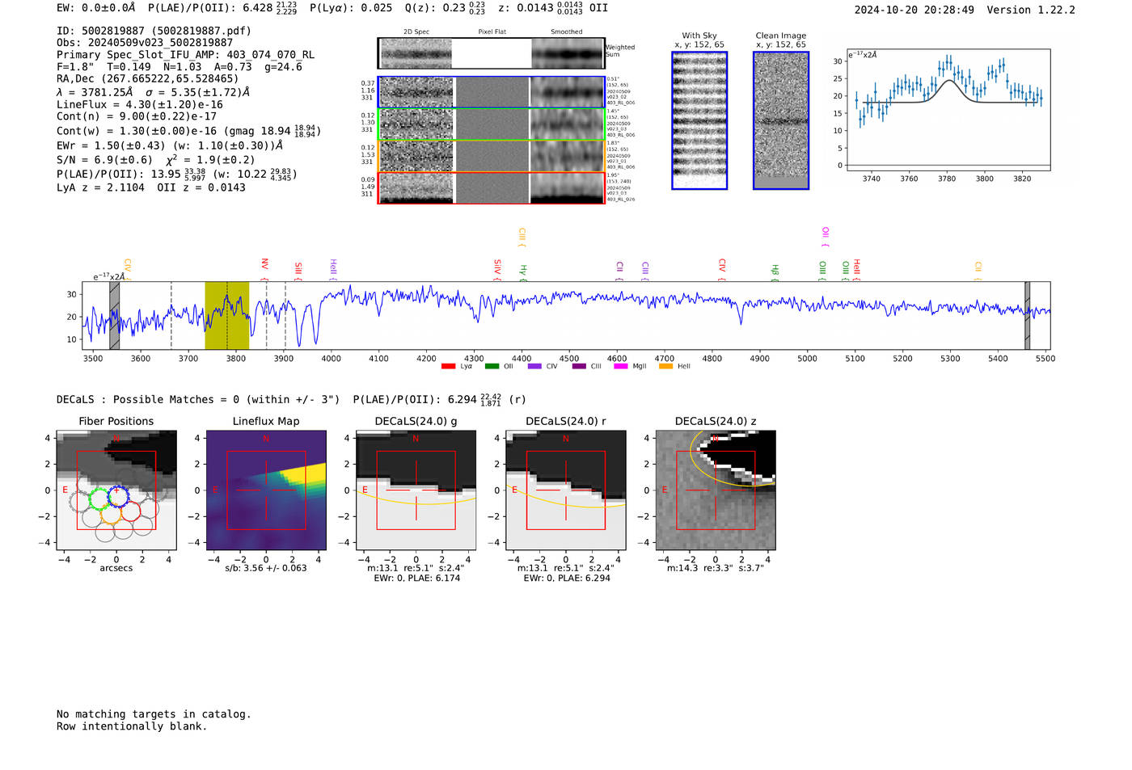
Task: Click the s/b: 3.56 +/- 0.063 caption
Action: [266, 568]
